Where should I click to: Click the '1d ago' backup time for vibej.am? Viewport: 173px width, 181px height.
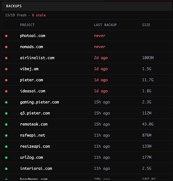101,69
